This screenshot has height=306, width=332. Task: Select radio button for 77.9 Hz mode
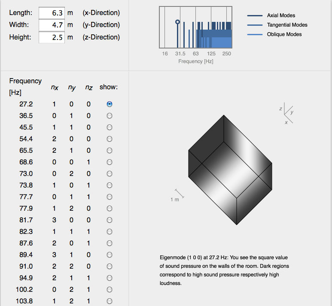click(x=110, y=209)
